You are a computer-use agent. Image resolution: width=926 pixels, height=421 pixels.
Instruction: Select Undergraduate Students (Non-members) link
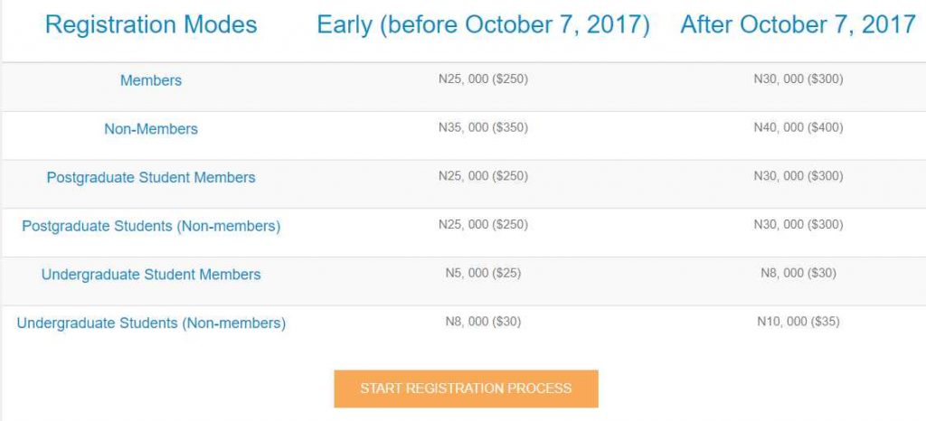[x=151, y=323]
